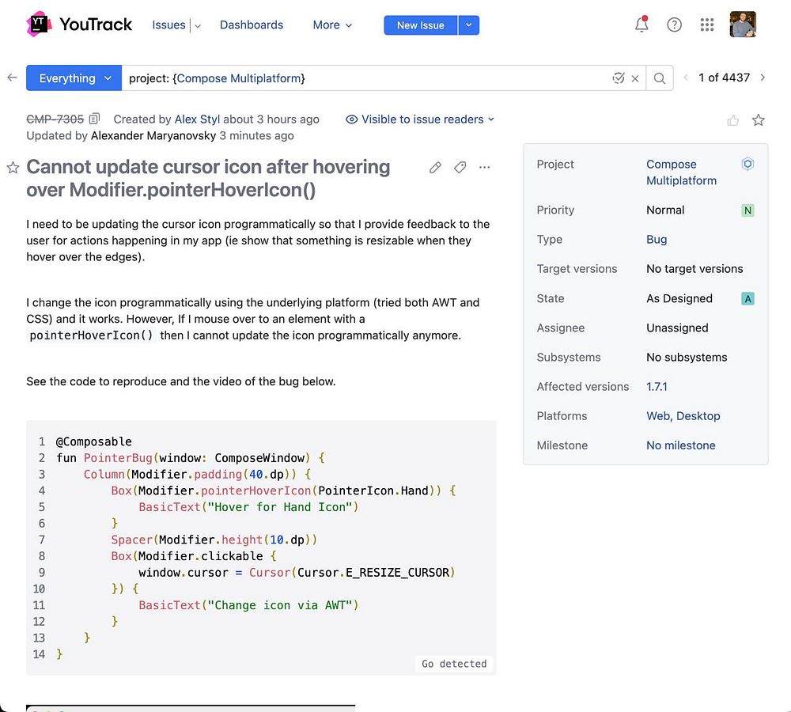Screen dimensions: 791x712
Task: Click the issue ID CMP-7305 text
Action: [55, 119]
